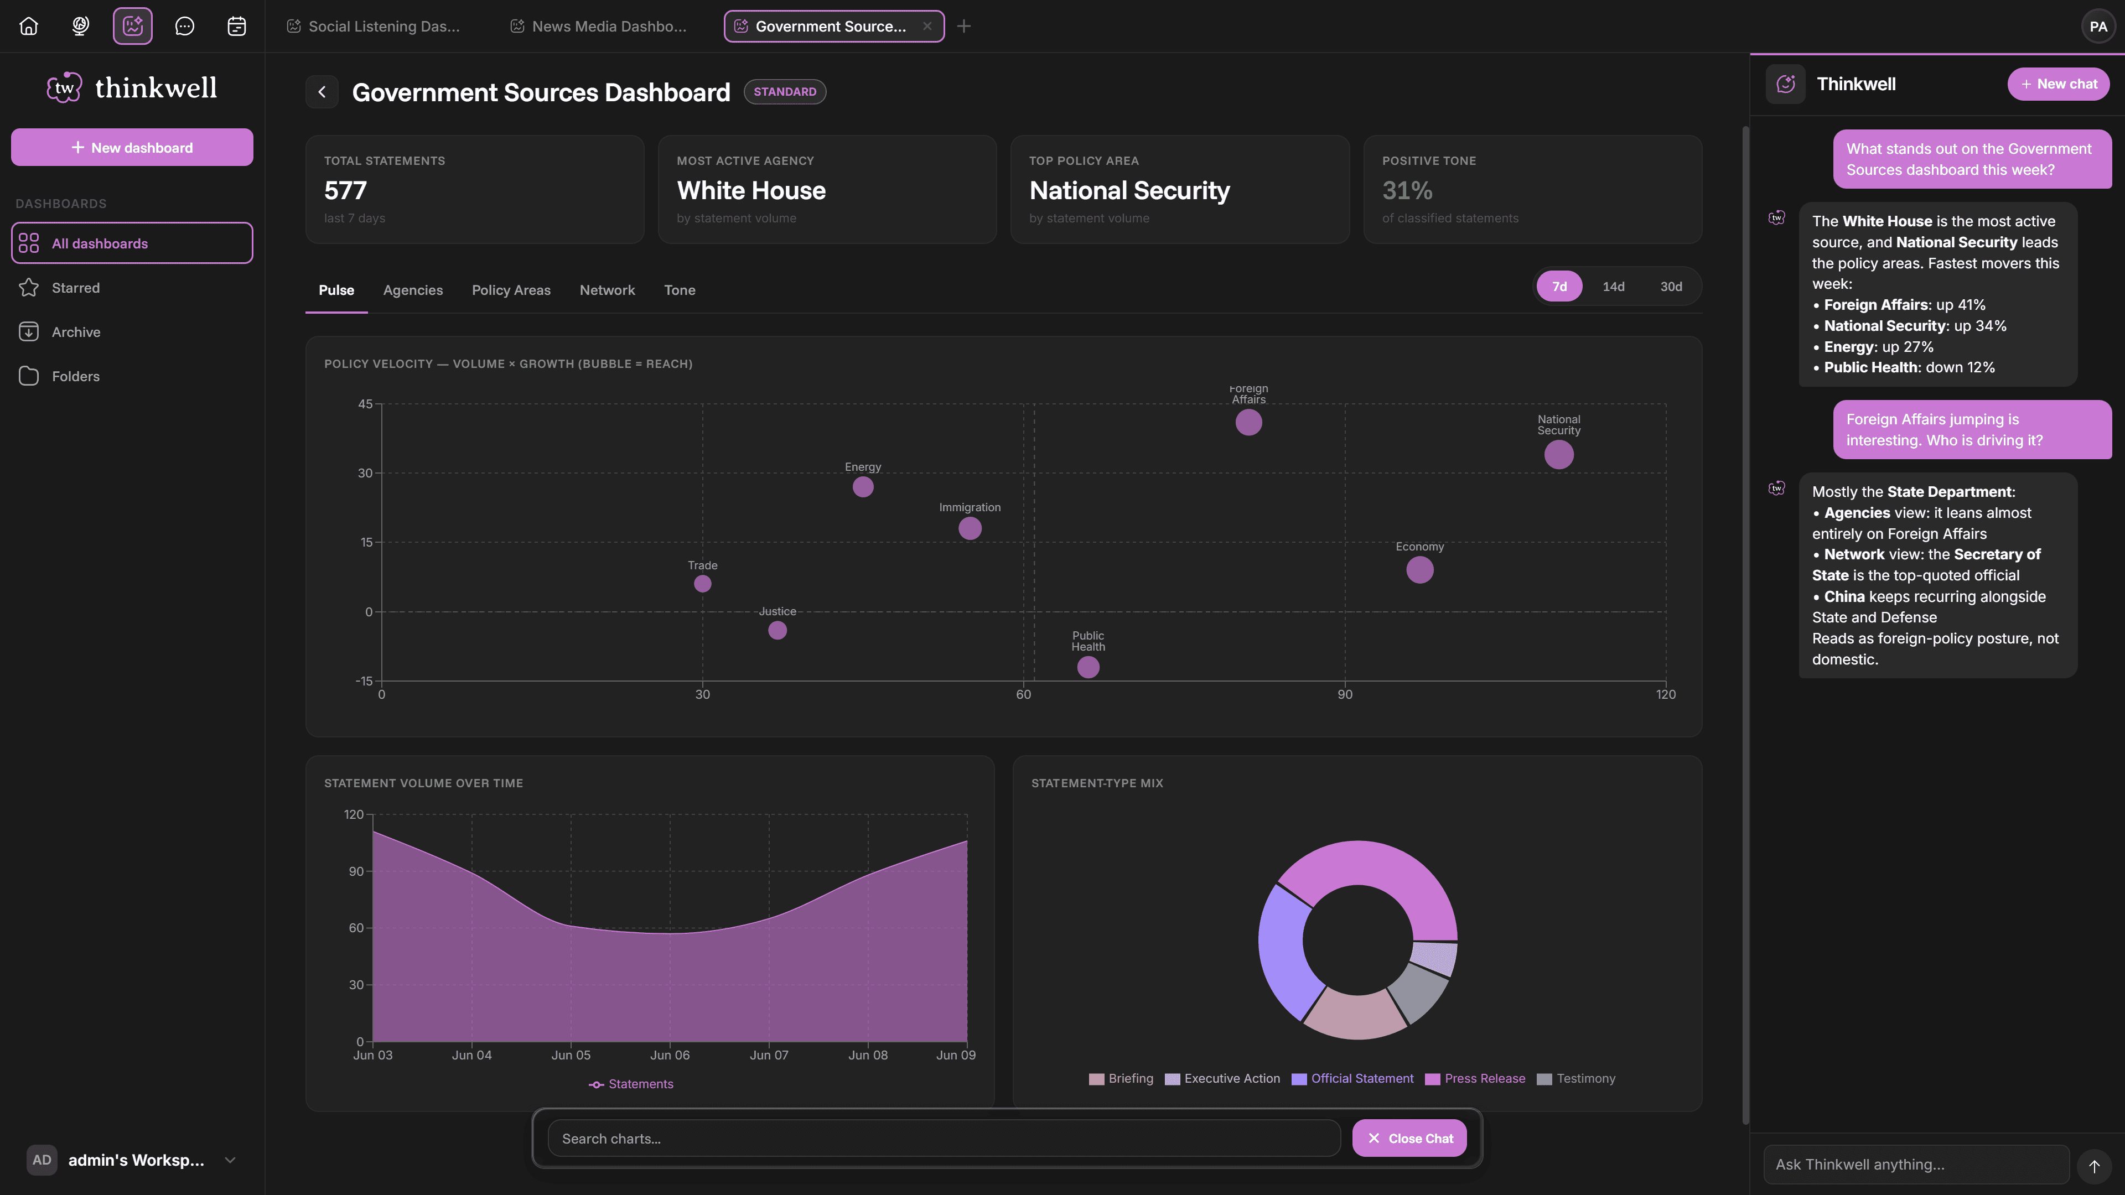Viewport: 2125px width, 1195px height.
Task: Click the National Security bubble
Action: [1558, 454]
